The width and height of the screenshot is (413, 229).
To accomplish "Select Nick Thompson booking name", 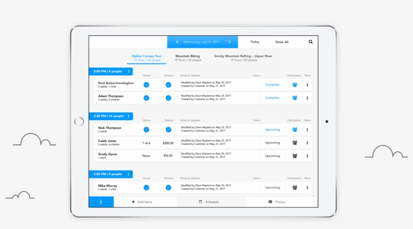I will (x=110, y=128).
